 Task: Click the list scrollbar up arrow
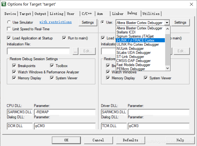168,29
